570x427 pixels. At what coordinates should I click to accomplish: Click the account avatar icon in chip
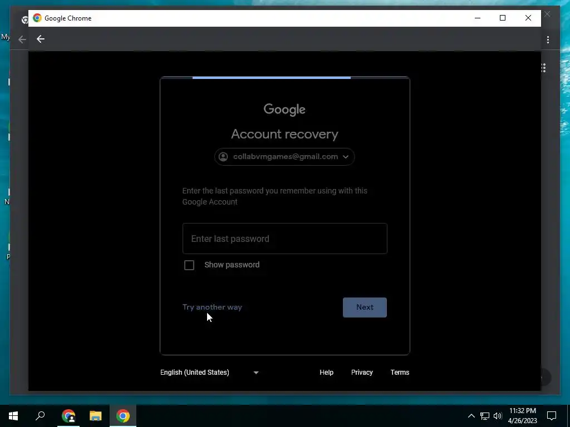click(x=223, y=157)
